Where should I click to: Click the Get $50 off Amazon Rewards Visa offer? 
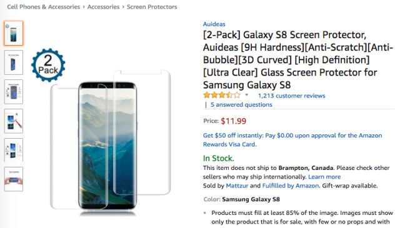pos(292,140)
